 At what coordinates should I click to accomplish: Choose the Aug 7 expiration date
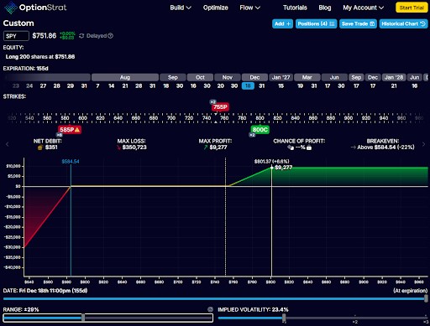[97, 85]
